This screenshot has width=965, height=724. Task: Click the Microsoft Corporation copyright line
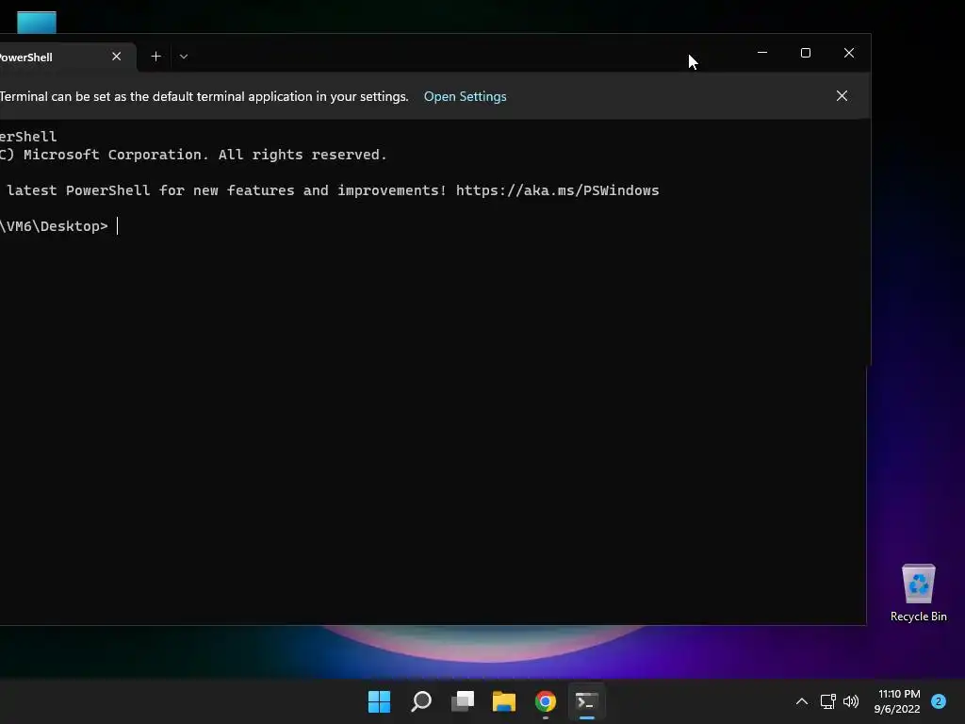(x=193, y=155)
